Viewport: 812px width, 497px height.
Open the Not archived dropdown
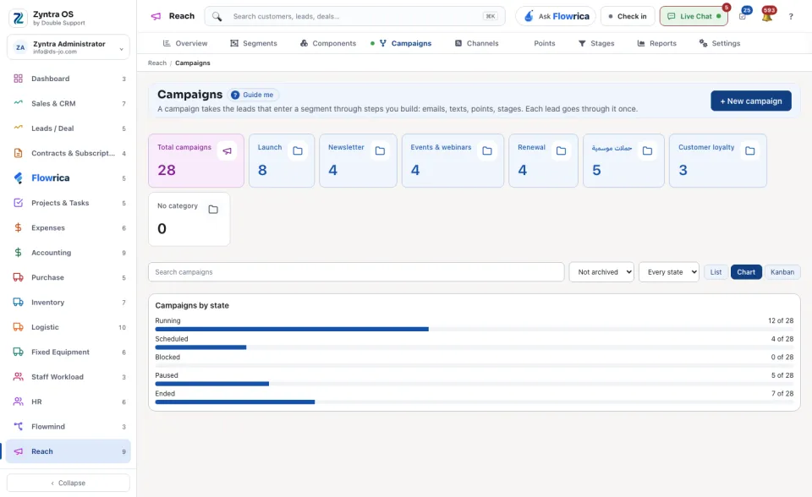601,272
